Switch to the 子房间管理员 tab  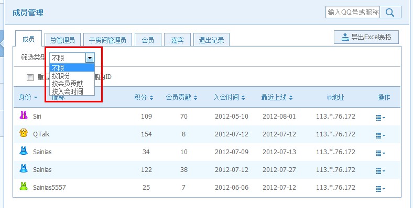(107, 40)
